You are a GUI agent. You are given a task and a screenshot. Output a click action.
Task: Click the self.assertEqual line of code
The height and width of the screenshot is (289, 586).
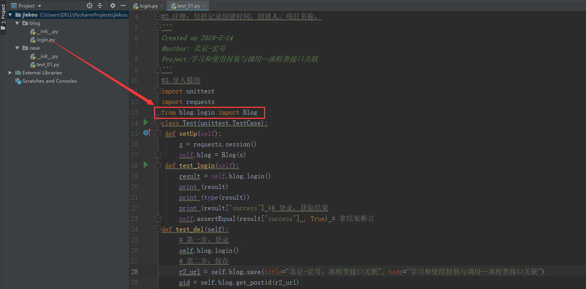click(x=277, y=219)
